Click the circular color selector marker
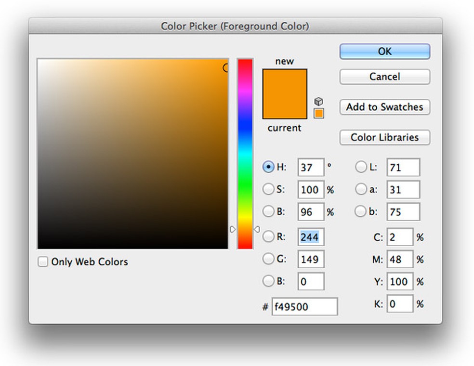 (x=226, y=68)
